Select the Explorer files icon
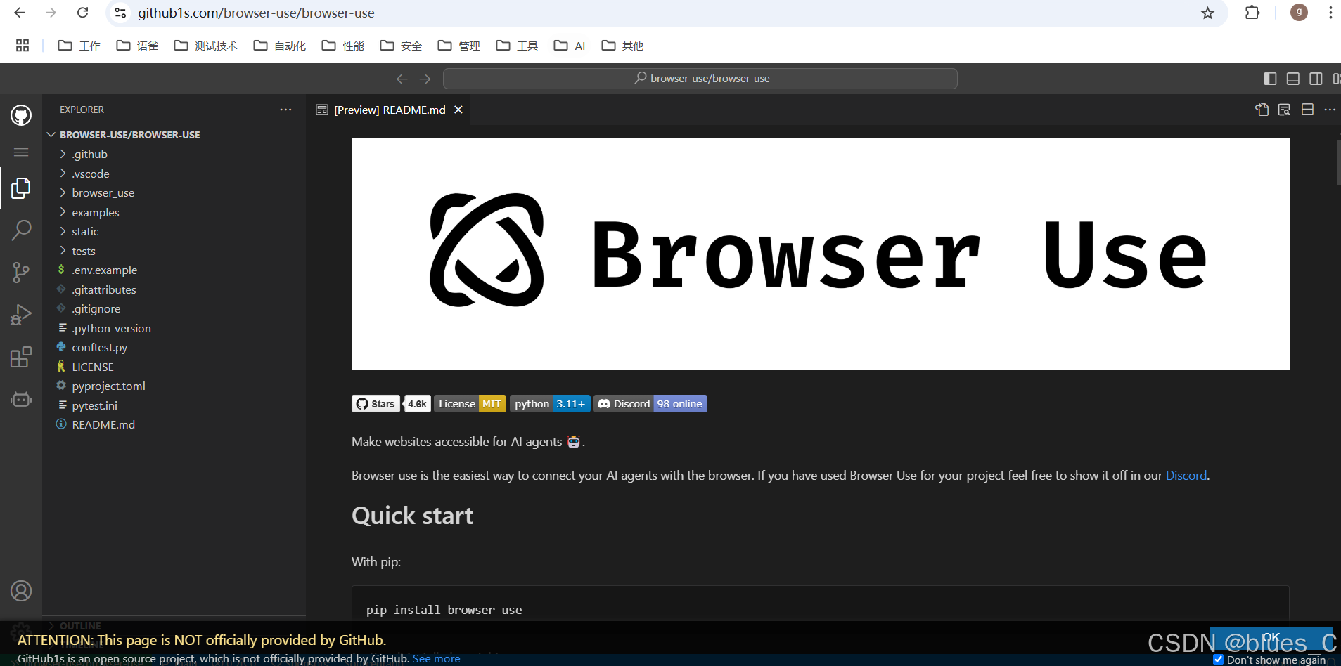This screenshot has width=1341, height=666. 21,188
